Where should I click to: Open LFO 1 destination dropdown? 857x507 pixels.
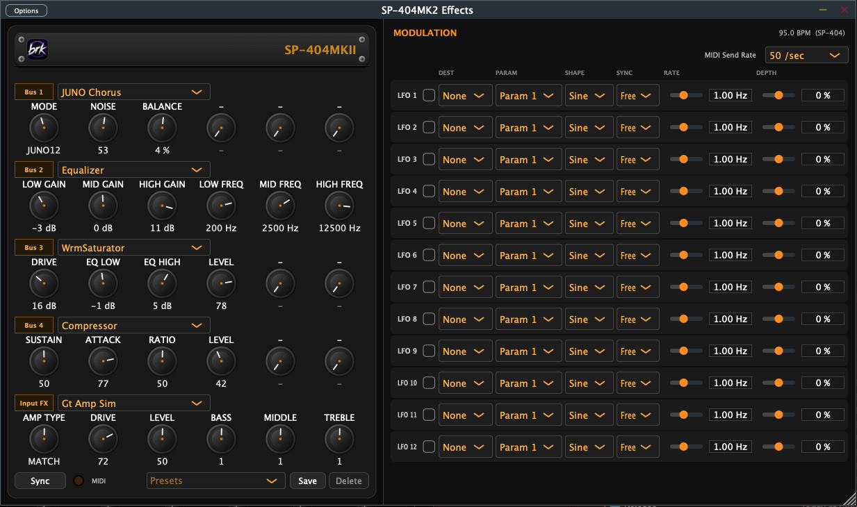[465, 96]
